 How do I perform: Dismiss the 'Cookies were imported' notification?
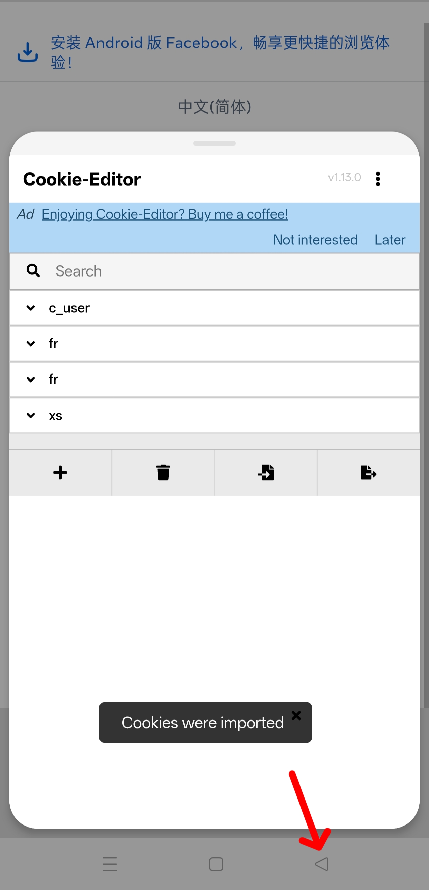pyautogui.click(x=296, y=715)
